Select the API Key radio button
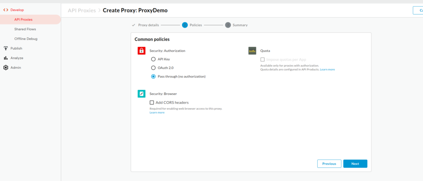The width and height of the screenshot is (423, 181). 153,59
